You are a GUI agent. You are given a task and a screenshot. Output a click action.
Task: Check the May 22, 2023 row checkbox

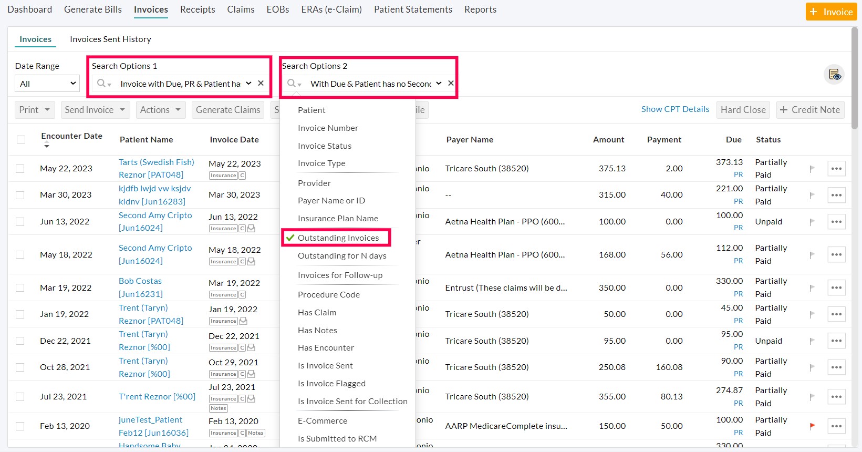tap(20, 169)
